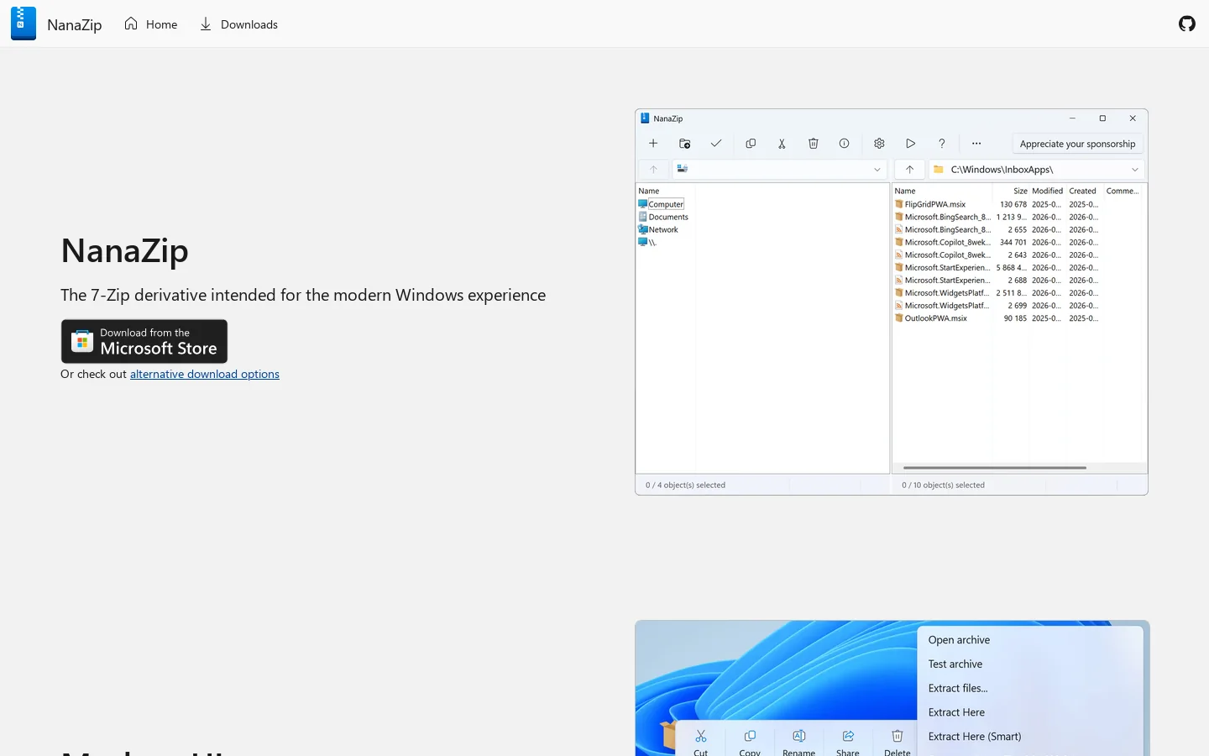Click Appreciate your sponsorship button

tap(1077, 144)
